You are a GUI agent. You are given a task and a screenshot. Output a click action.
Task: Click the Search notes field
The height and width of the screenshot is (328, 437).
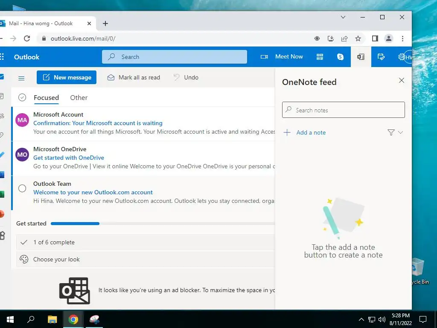tap(344, 110)
